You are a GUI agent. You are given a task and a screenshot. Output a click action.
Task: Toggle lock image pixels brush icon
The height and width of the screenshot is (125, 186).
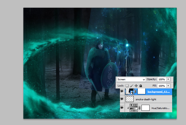click(x=131, y=86)
